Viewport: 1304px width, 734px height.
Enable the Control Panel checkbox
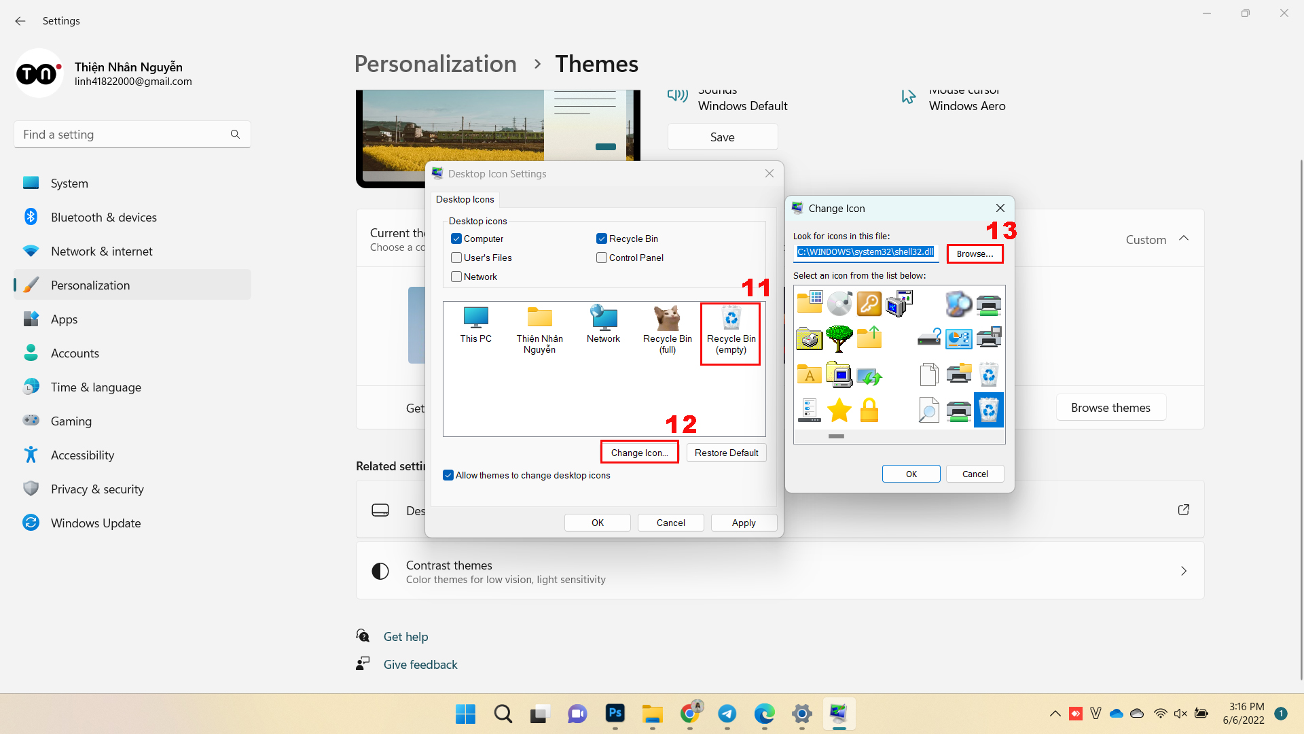pyautogui.click(x=602, y=258)
